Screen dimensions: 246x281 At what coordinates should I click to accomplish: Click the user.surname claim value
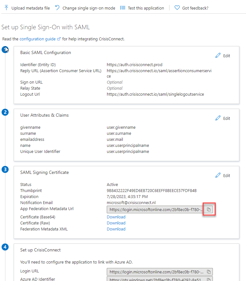(119, 133)
